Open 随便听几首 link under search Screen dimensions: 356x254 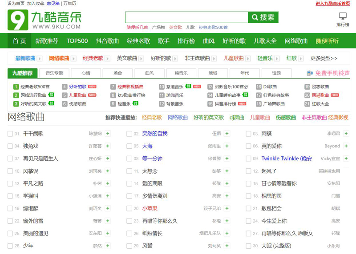point(137,28)
